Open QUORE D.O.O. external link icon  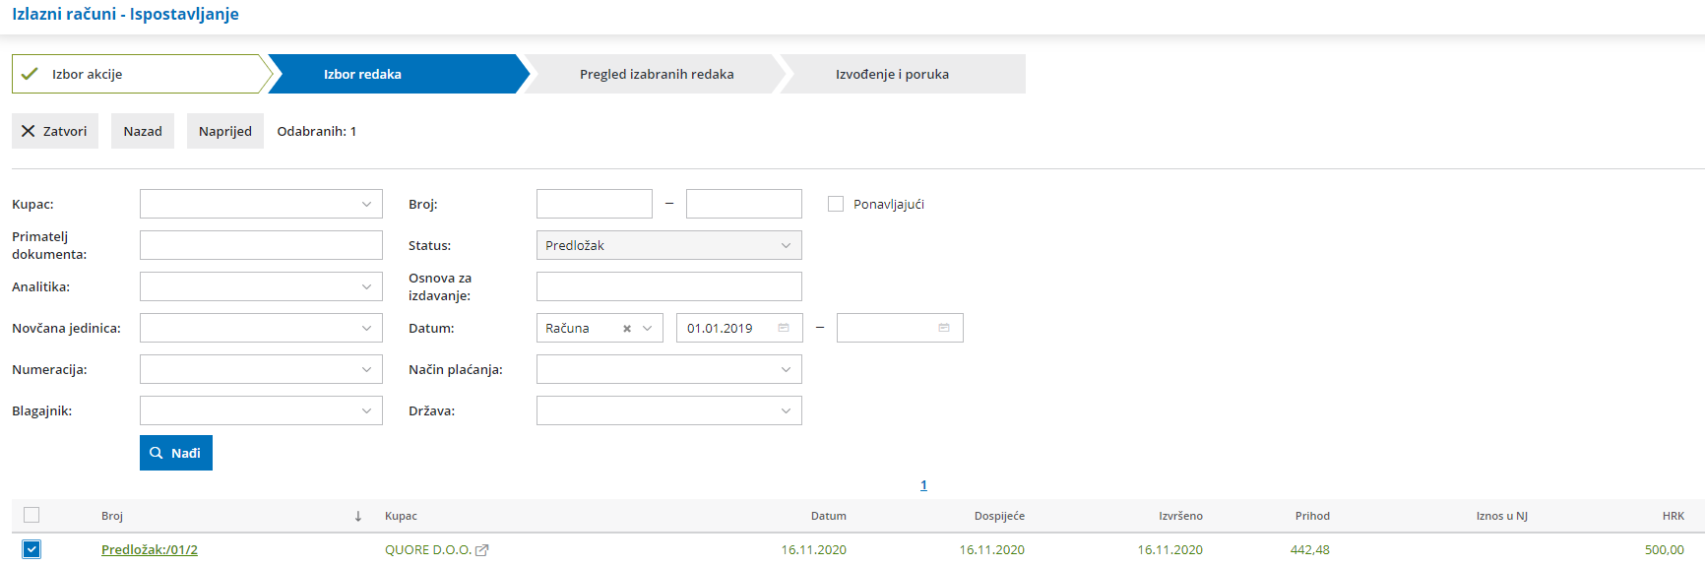pos(482,550)
